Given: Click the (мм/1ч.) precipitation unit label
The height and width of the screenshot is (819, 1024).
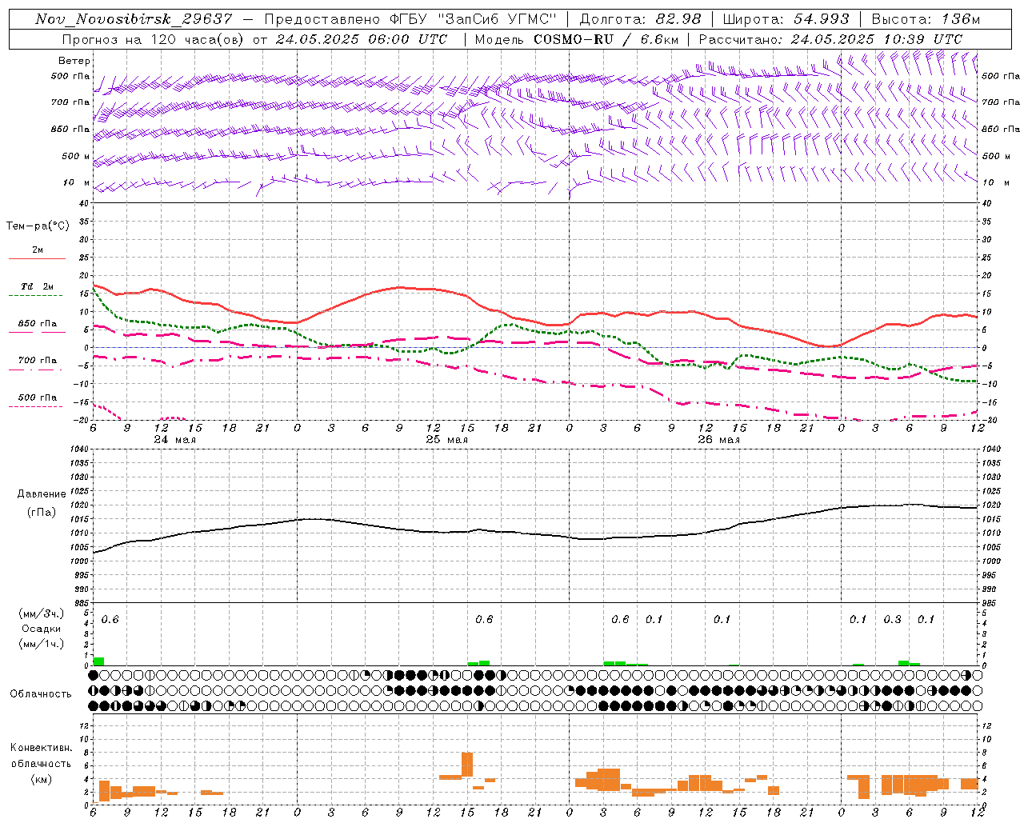Looking at the screenshot, I should pyautogui.click(x=42, y=644).
